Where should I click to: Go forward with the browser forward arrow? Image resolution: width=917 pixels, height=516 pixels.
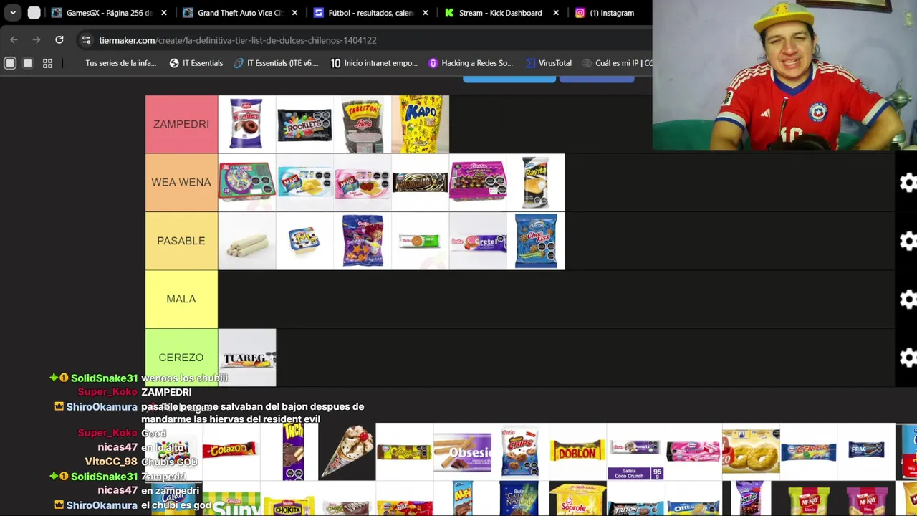37,40
